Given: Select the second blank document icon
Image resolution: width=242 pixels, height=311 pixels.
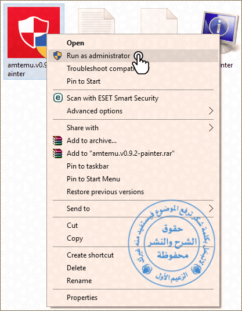Looking at the screenshot, I should tap(159, 21).
